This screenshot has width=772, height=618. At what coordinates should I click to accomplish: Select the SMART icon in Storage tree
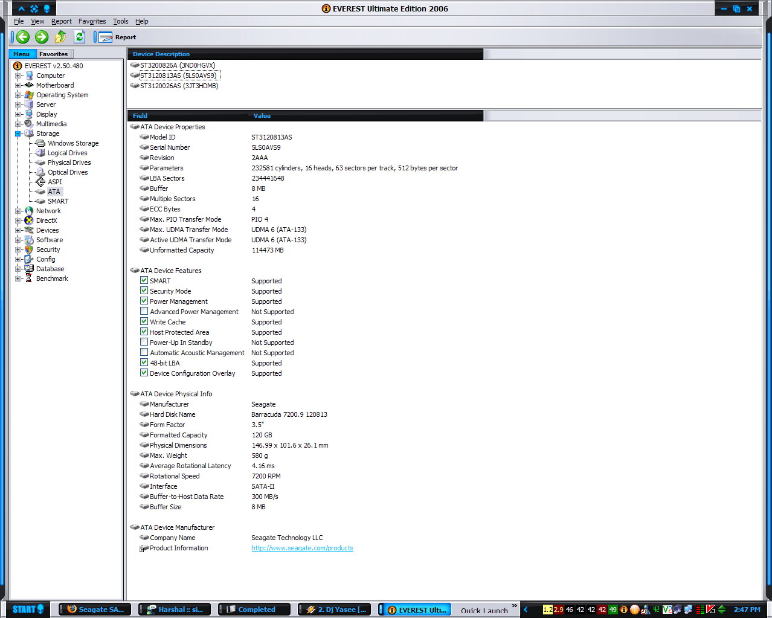click(x=40, y=201)
